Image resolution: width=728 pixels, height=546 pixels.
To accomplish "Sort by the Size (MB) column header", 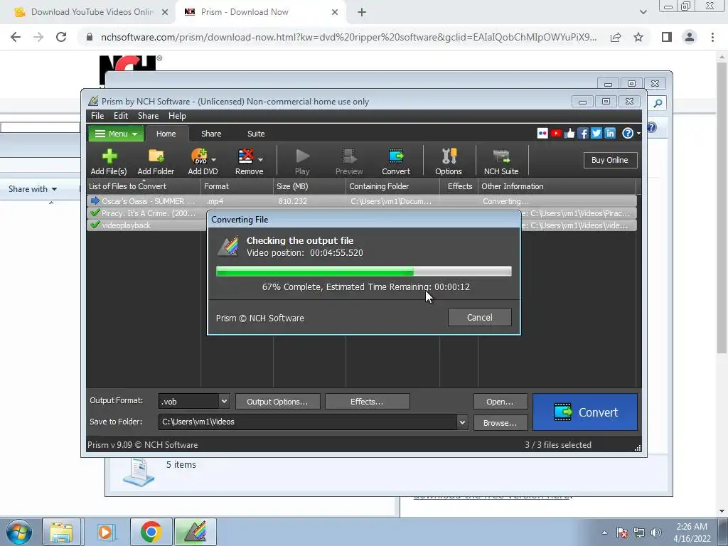I will tap(309, 186).
